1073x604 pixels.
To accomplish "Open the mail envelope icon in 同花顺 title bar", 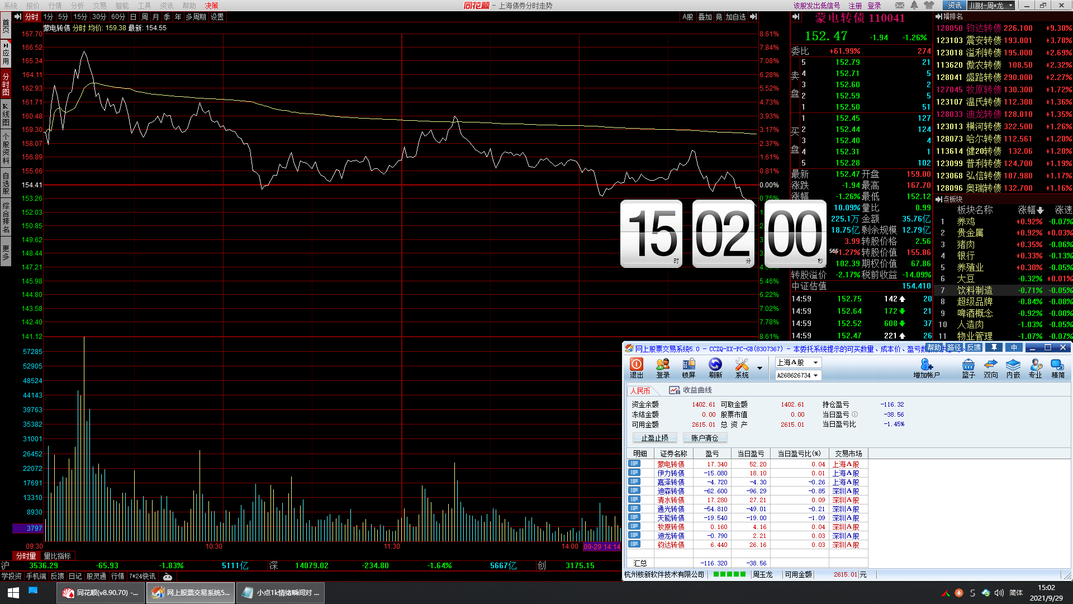I will 900,5.
